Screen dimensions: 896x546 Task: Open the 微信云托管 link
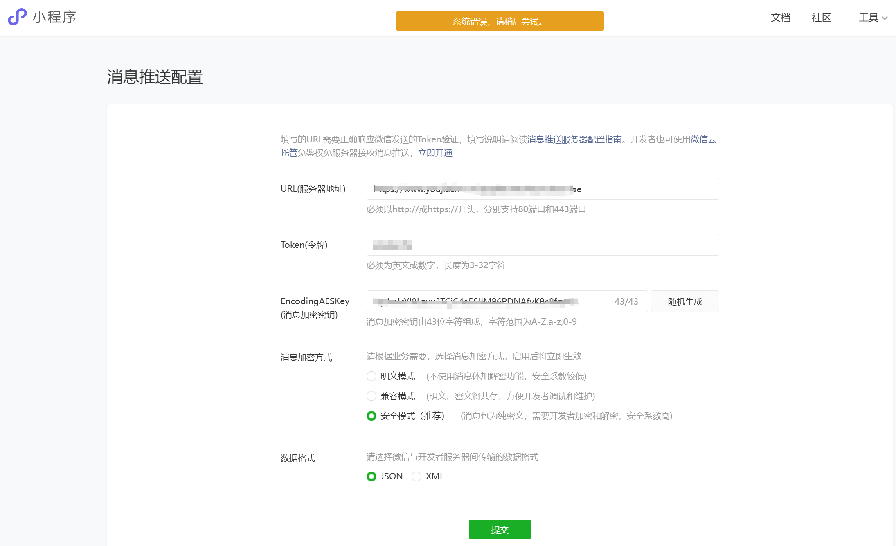[x=703, y=139]
